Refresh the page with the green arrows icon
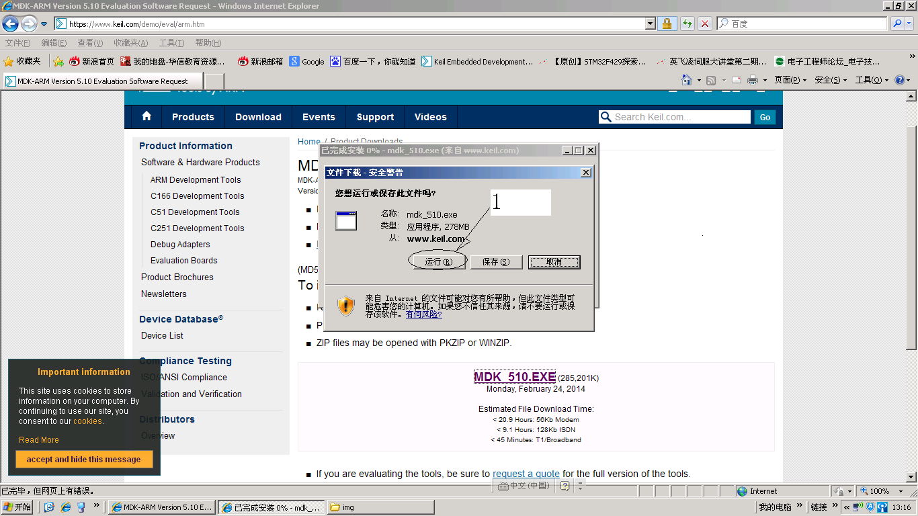This screenshot has width=918, height=516. coord(687,24)
